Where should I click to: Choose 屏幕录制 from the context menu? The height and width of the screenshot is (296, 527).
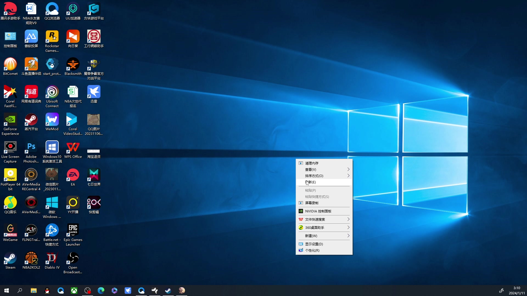tap(324, 203)
